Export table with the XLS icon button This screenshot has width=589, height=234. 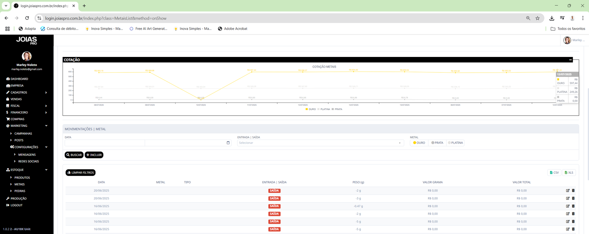pyautogui.click(x=569, y=173)
